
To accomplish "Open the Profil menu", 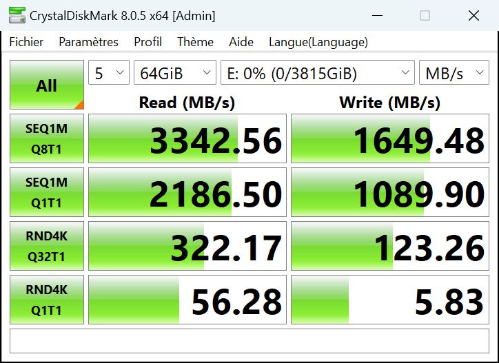I will point(147,42).
